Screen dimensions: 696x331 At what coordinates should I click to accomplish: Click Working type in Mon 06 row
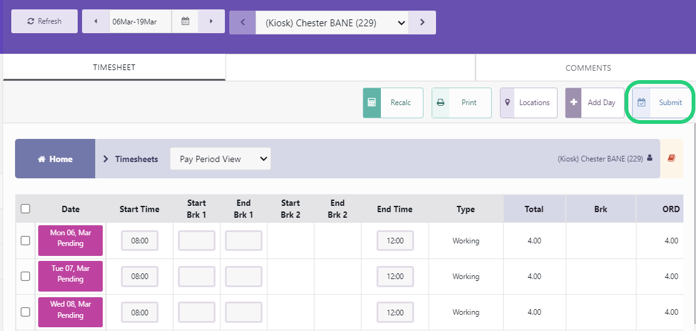click(465, 241)
